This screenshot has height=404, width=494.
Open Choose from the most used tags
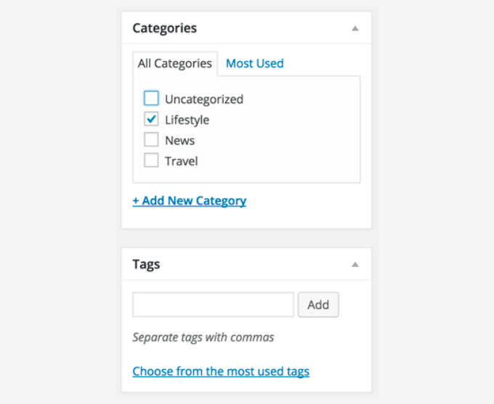221,371
